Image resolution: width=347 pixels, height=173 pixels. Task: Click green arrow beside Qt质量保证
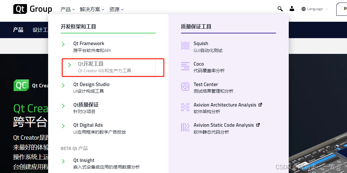click(x=63, y=106)
